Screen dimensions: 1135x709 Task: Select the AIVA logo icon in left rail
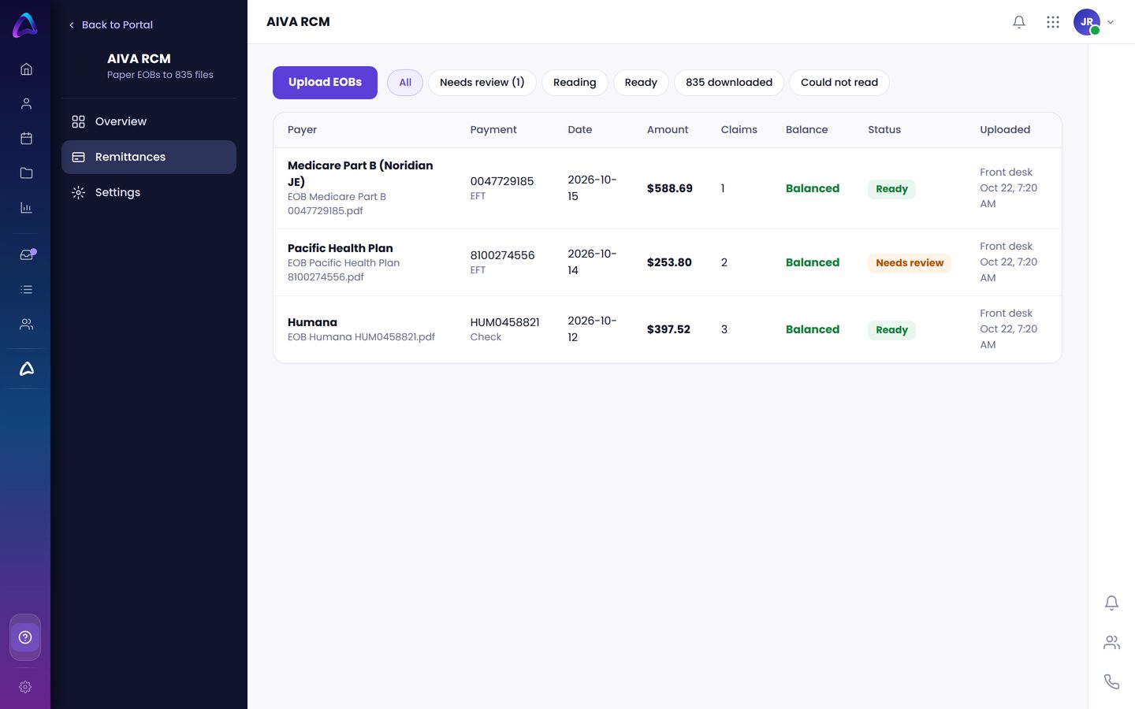[x=26, y=369]
